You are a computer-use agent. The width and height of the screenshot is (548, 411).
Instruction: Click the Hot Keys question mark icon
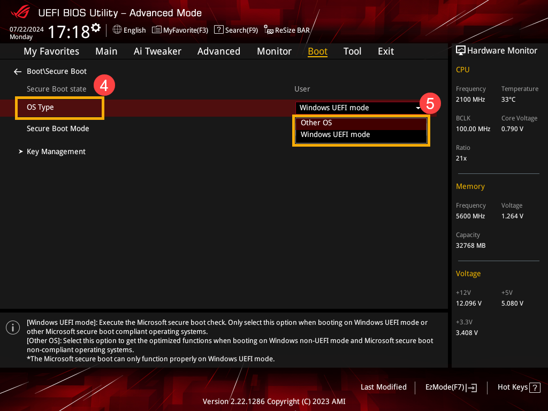(x=534, y=387)
